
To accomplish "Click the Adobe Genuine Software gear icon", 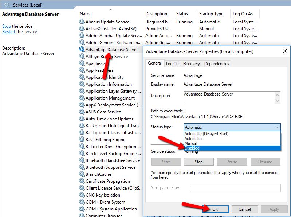I will tap(82, 42).
